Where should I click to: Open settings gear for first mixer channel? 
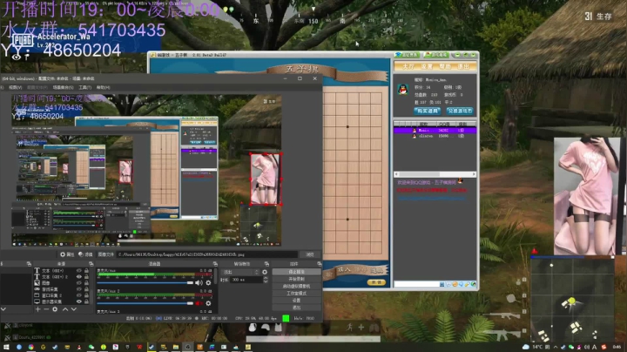[208, 283]
